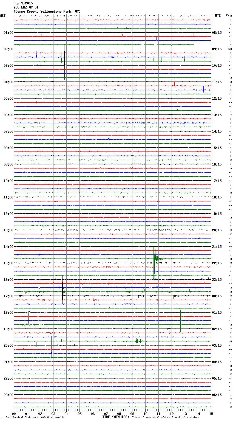Click minute tick '15' on the bottom axis
233x421 pixels.
211,414
